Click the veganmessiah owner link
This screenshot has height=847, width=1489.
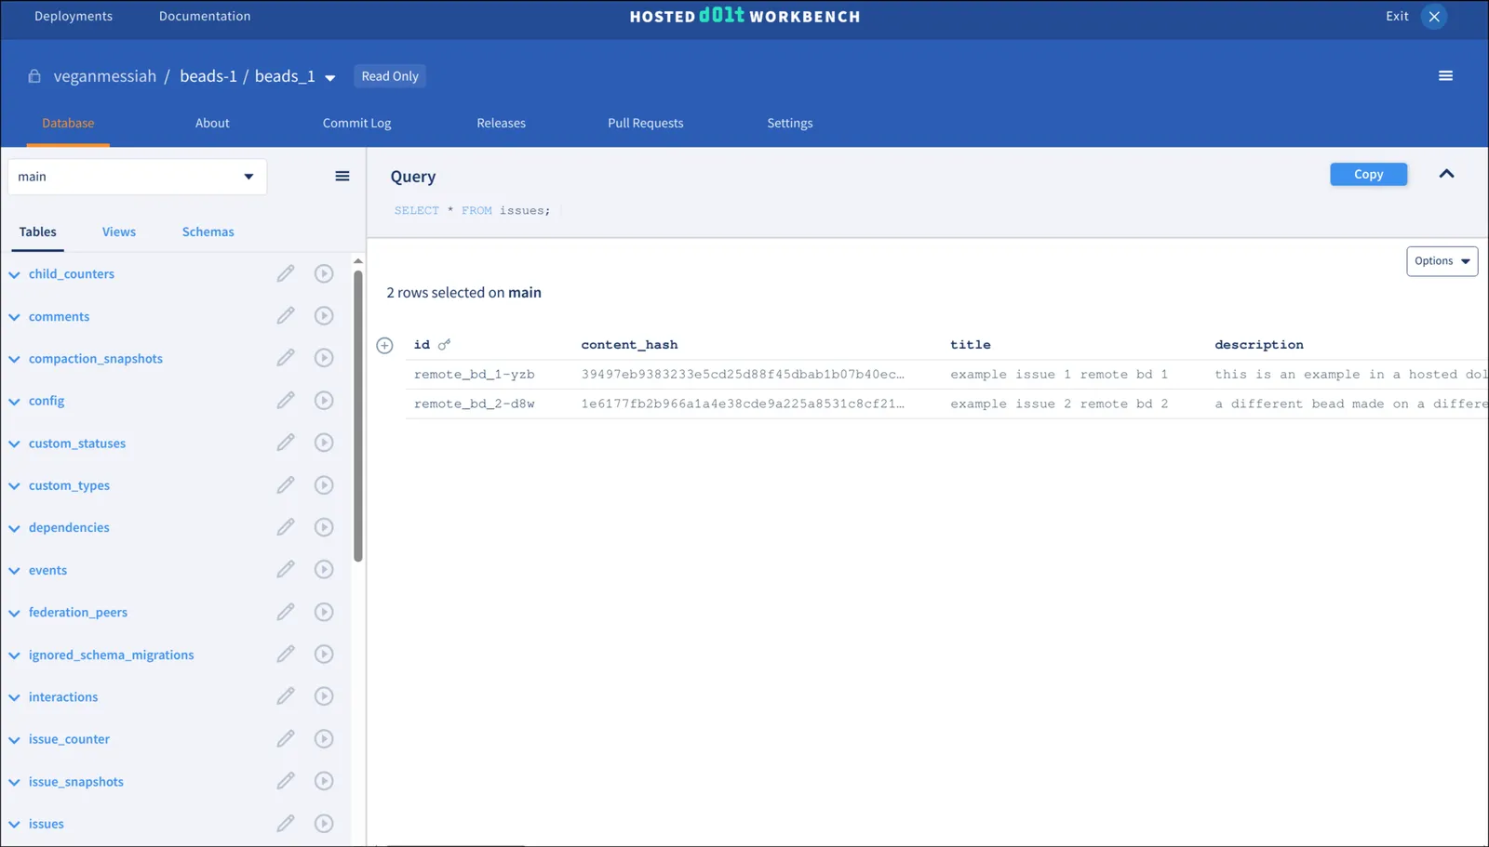[x=105, y=76]
